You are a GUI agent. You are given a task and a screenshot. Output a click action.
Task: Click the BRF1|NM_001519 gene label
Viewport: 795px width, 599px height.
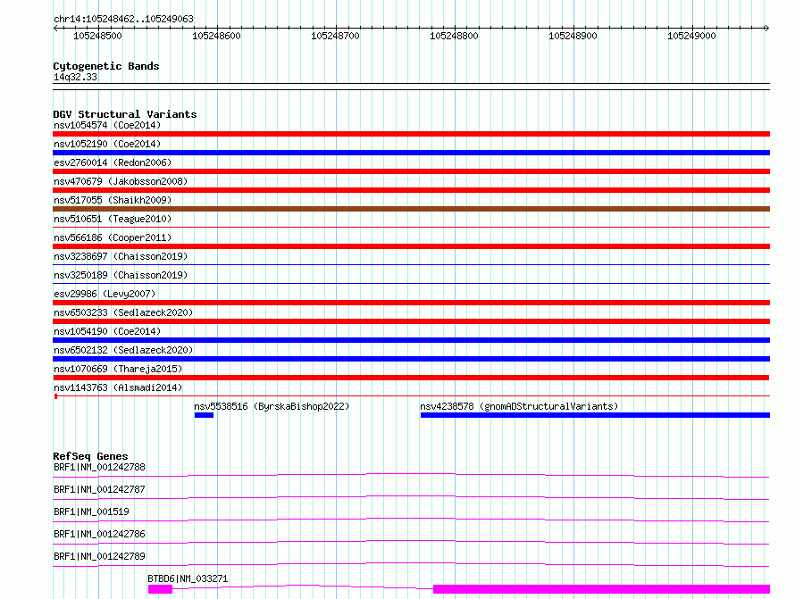click(91, 512)
